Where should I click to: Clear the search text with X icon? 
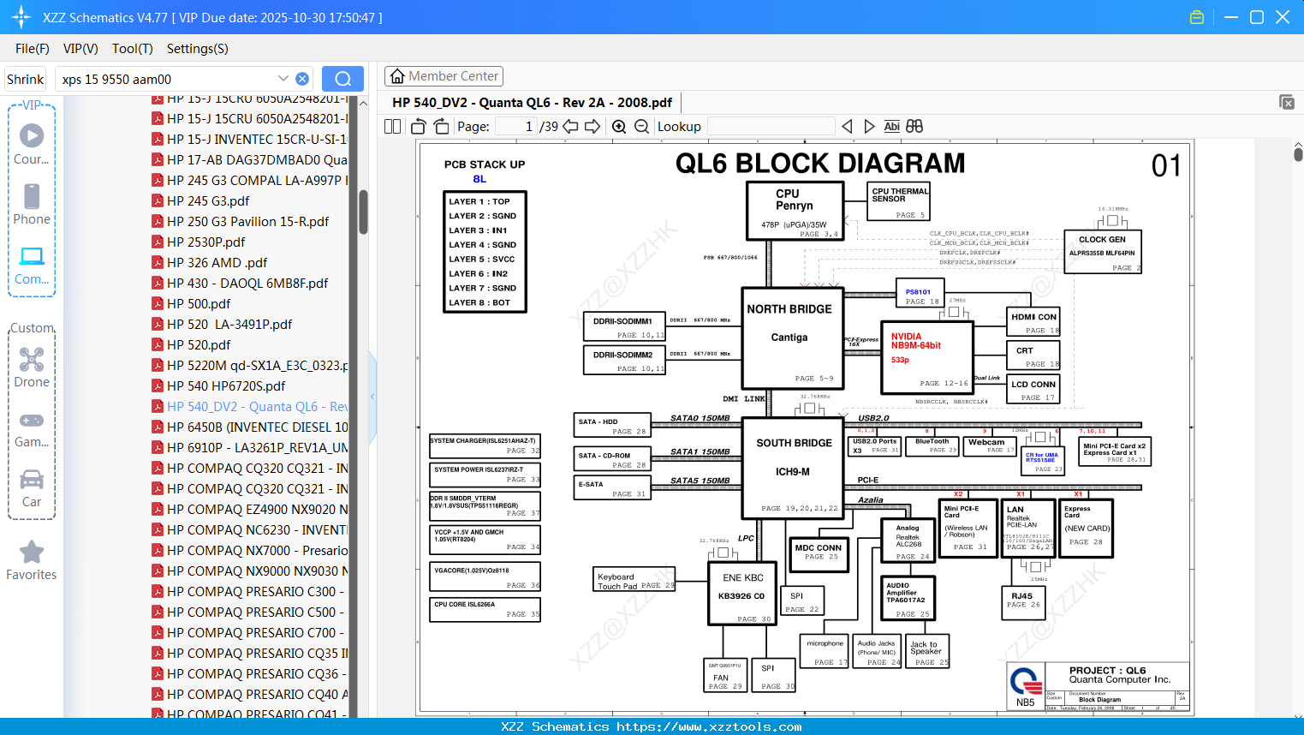click(x=302, y=79)
